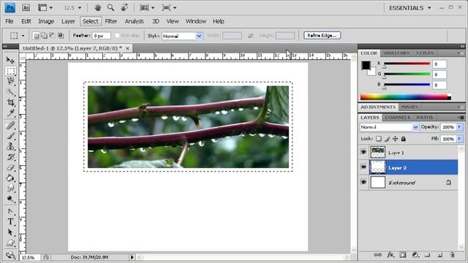
Task: Open the Screen Mode dropdown
Action: tap(169, 8)
